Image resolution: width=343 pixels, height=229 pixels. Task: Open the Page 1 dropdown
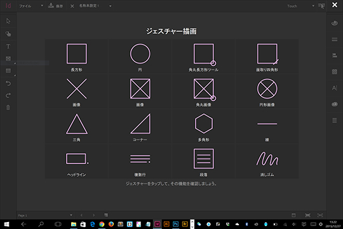[x=45, y=215]
